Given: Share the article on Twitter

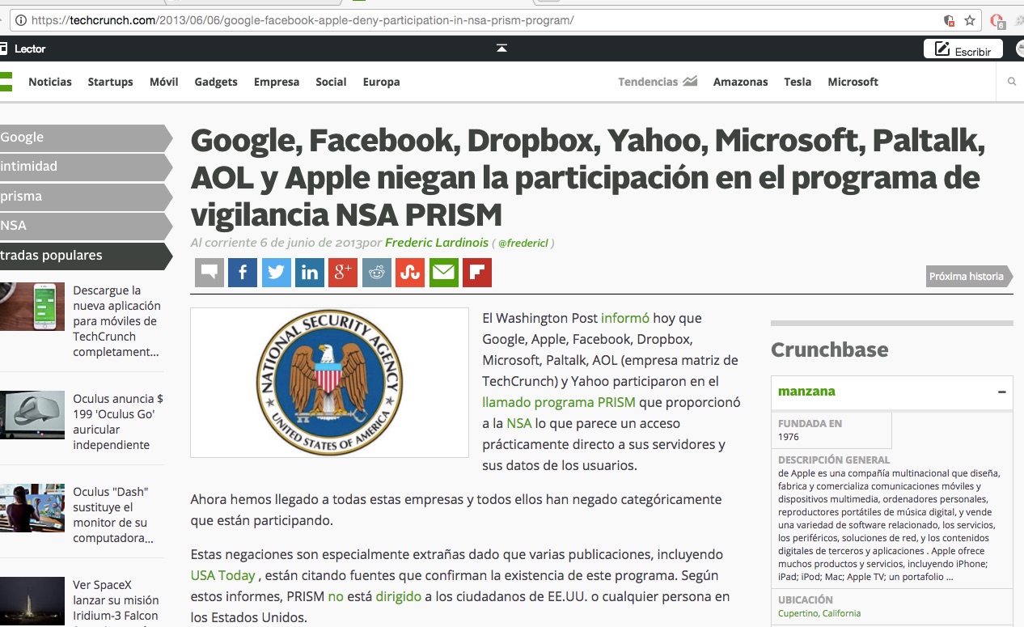Looking at the screenshot, I should [x=276, y=273].
